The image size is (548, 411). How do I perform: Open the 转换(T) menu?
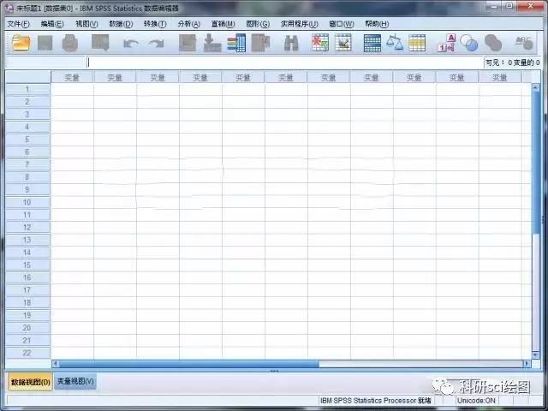pyautogui.click(x=155, y=24)
